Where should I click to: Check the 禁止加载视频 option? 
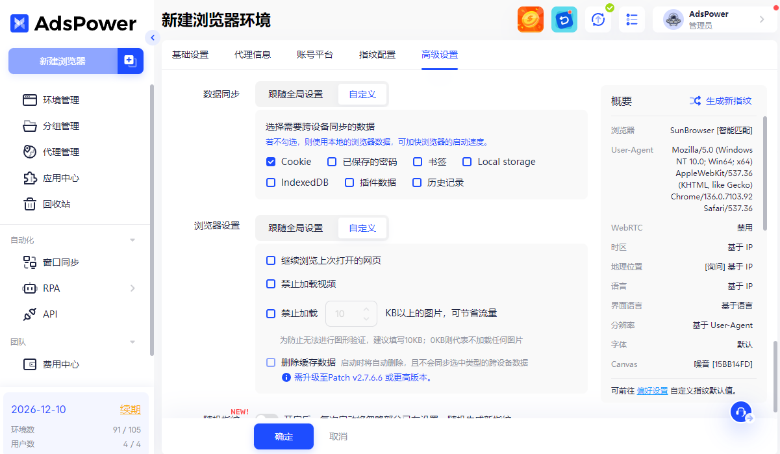pyautogui.click(x=271, y=284)
